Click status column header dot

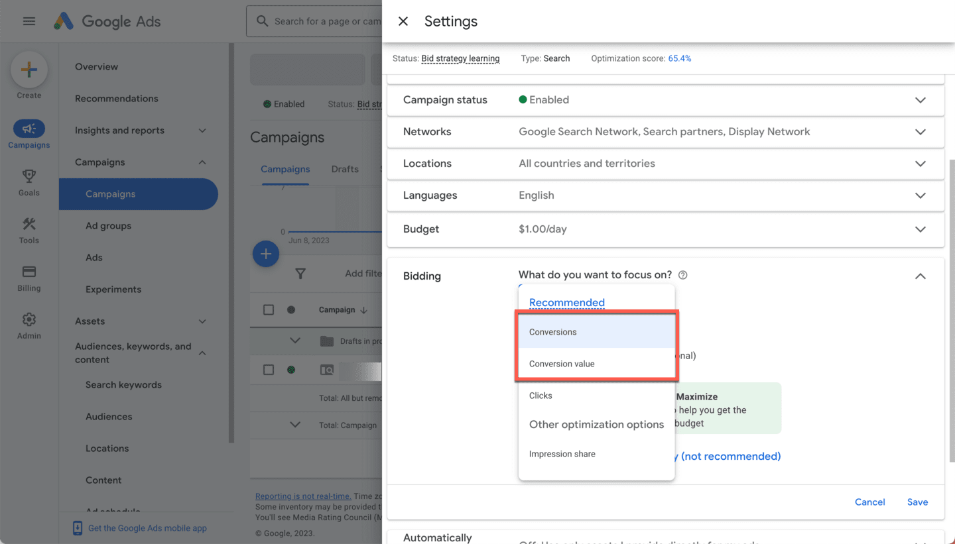point(290,309)
